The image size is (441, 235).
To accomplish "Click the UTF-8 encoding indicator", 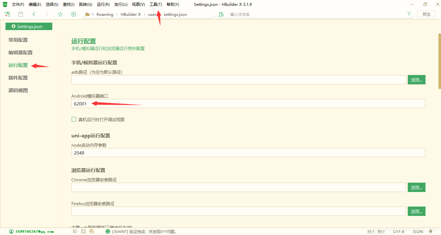I will (399, 231).
